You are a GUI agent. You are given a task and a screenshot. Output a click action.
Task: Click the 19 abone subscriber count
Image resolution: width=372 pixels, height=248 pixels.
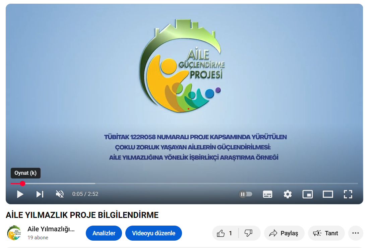38,238
